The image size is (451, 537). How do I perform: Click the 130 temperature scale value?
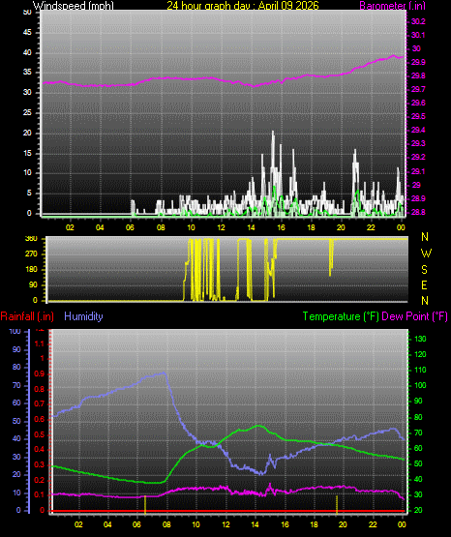coord(420,339)
